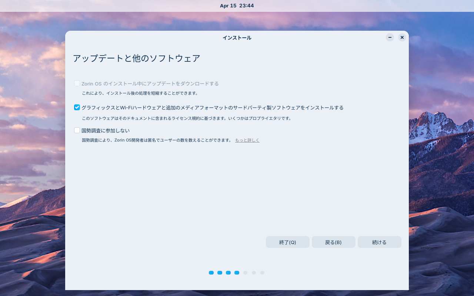Check the 国勢調査に参加しない checkbox
474x296 pixels.
point(77,130)
